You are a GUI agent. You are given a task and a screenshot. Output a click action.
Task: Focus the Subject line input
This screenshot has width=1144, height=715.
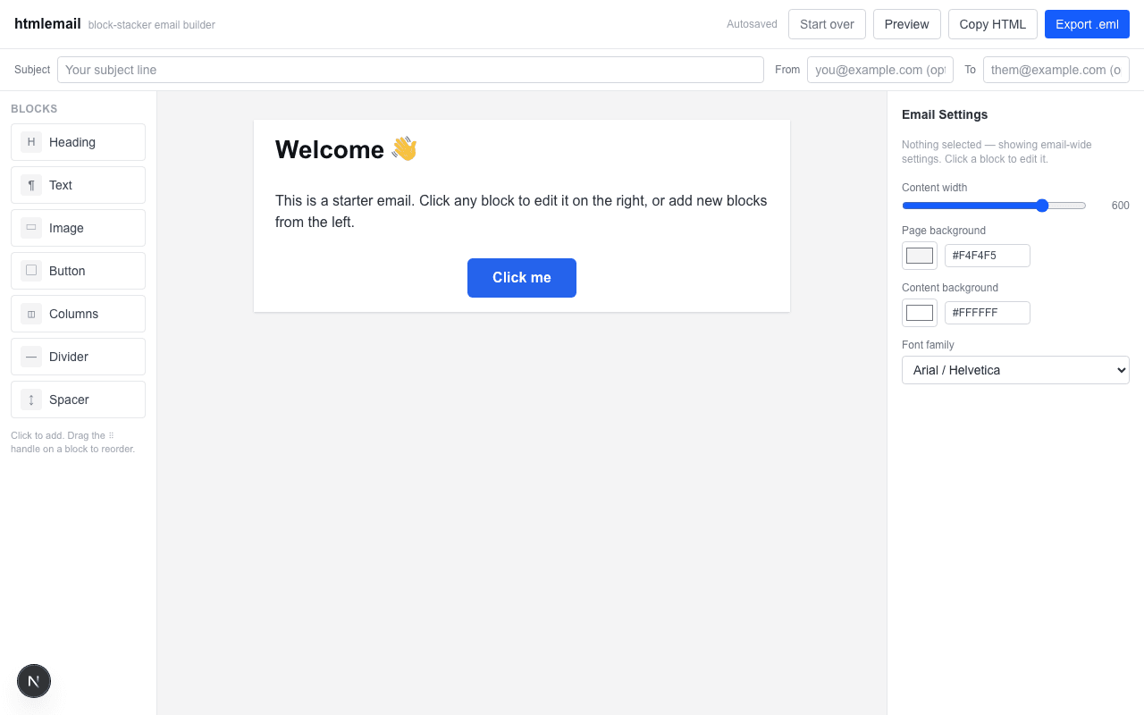[410, 70]
